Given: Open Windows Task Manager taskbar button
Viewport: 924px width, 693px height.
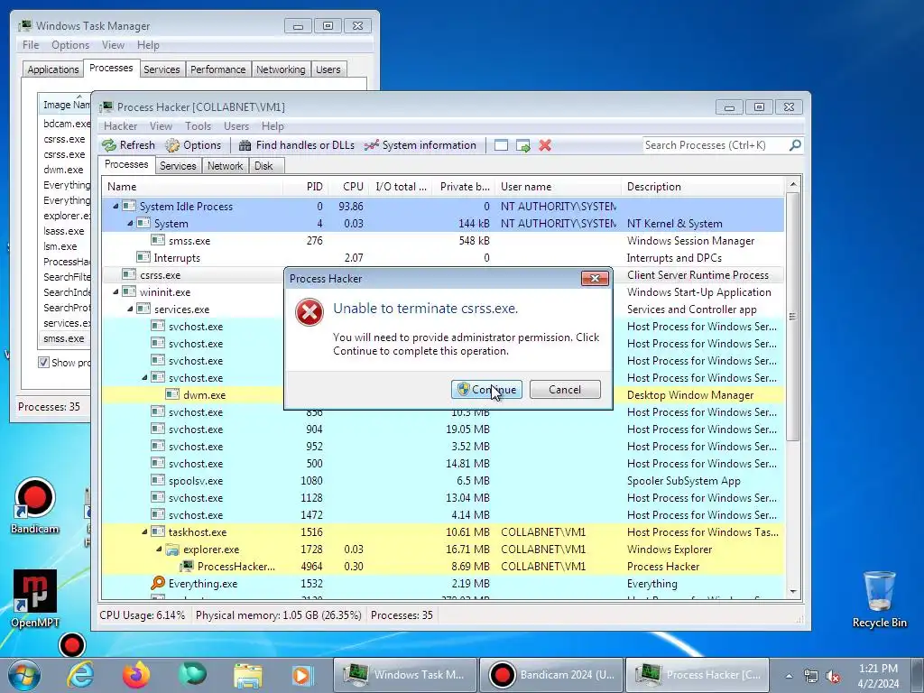Looking at the screenshot, I should pos(405,675).
